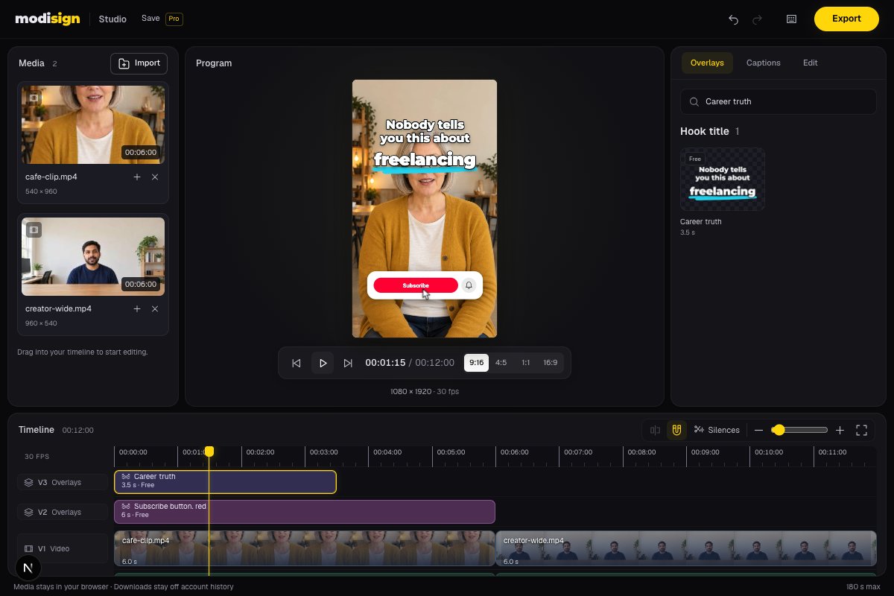Click the V2 Overlays track label

[64, 513]
